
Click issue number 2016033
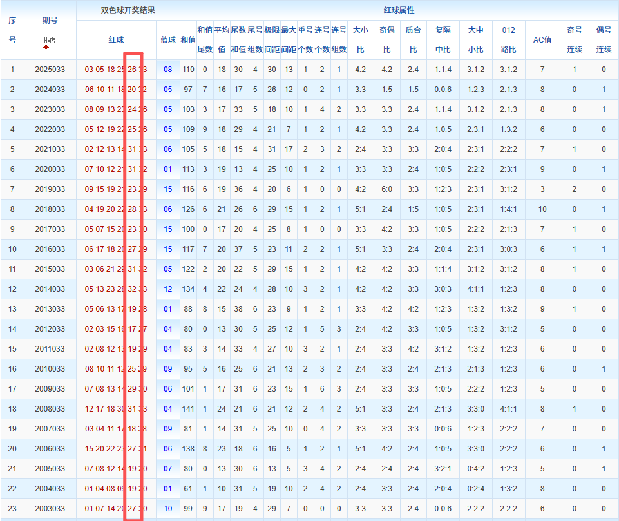click(50, 249)
